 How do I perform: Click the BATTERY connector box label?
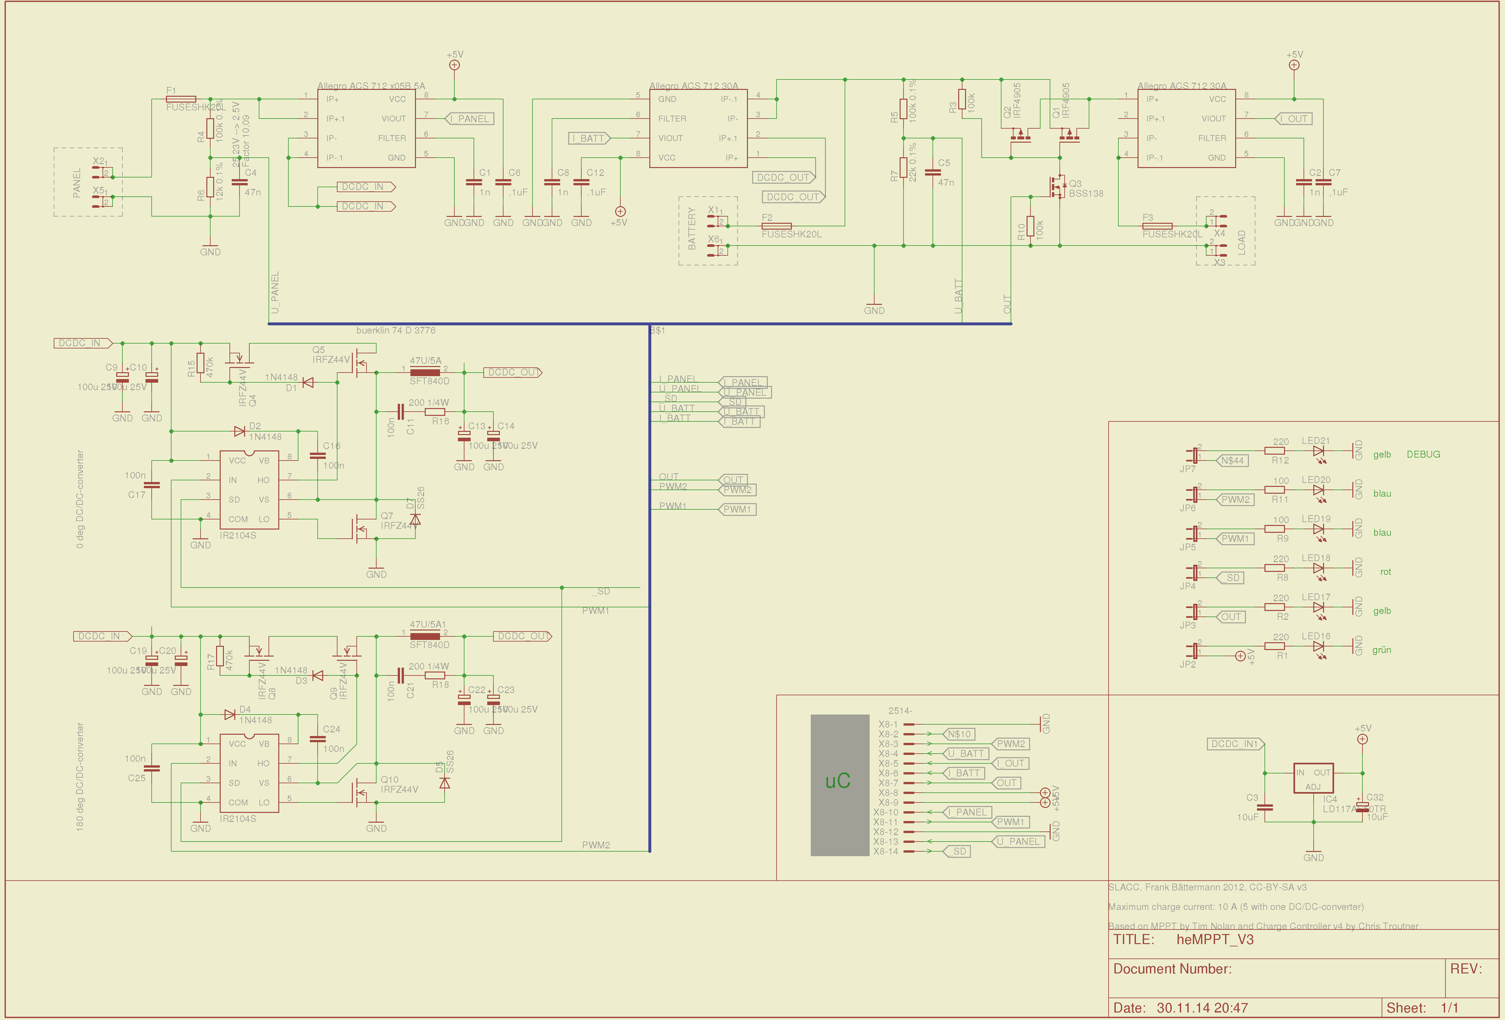pyautogui.click(x=692, y=229)
